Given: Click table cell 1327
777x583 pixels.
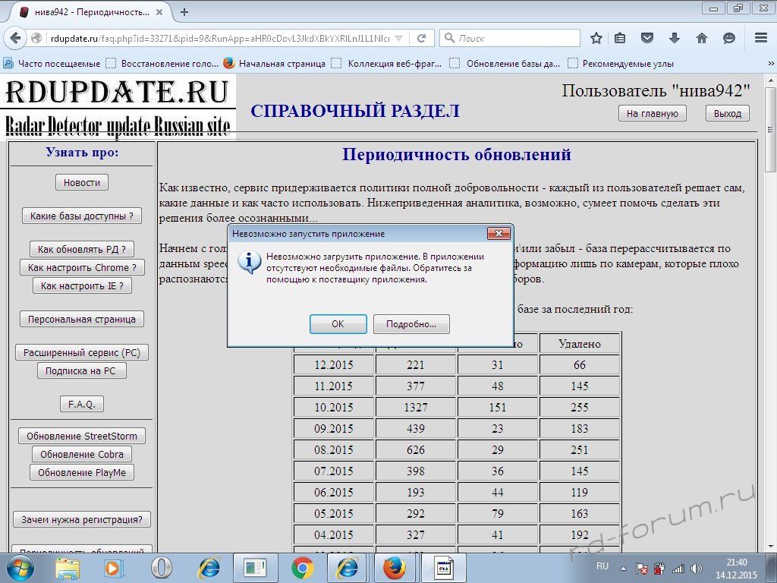Looking at the screenshot, I should (416, 408).
